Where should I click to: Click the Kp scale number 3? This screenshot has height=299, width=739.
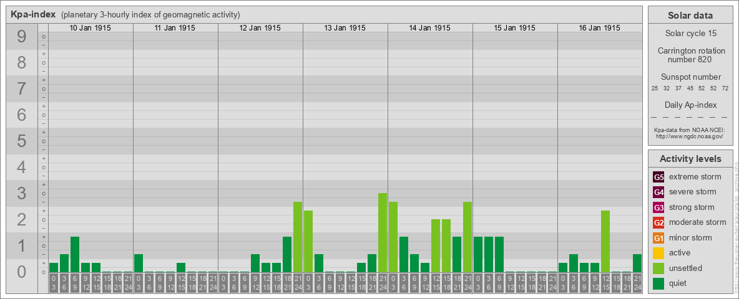[x=21, y=193]
